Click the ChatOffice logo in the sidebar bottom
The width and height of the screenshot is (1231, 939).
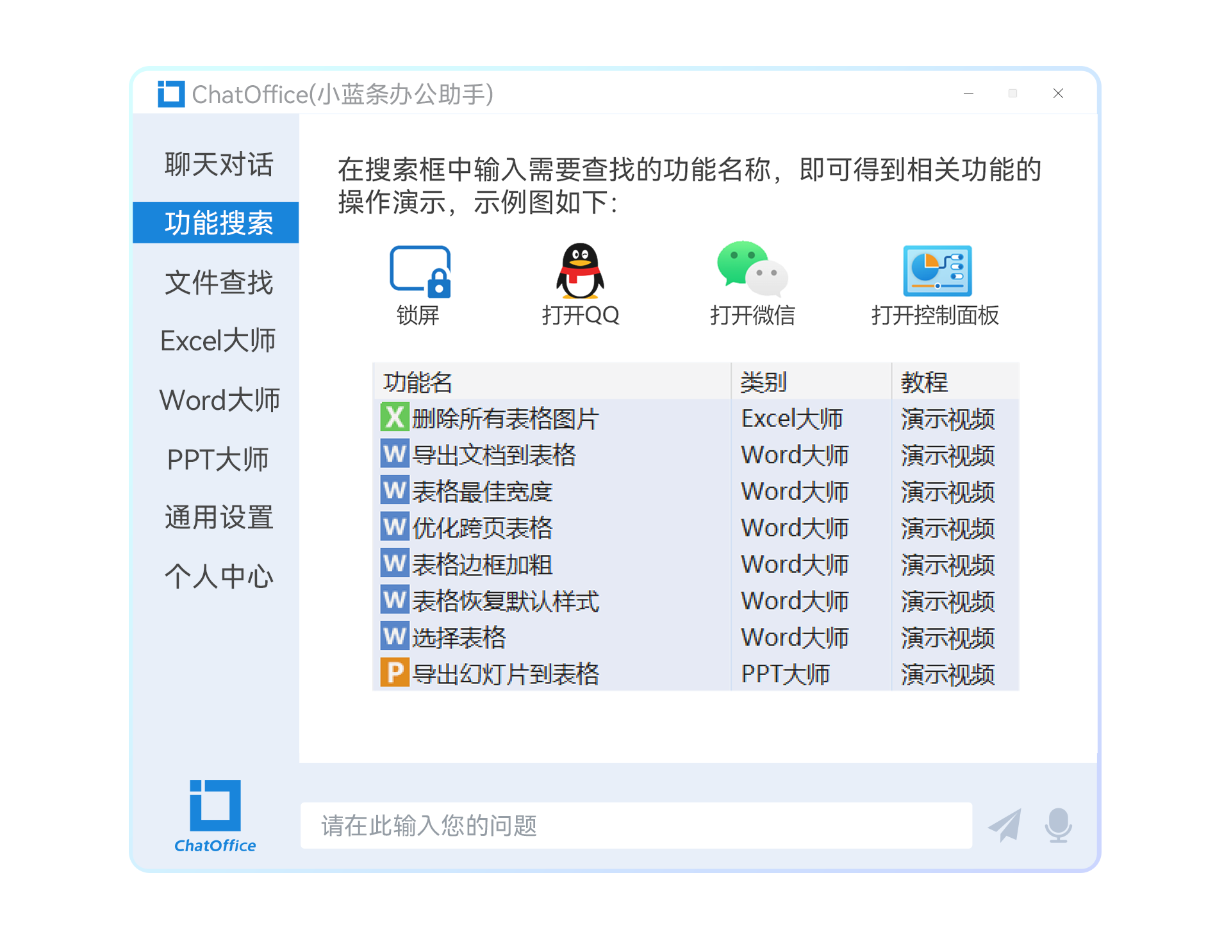215,816
